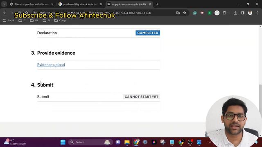Open the Snipping Tool taskbar icon

[x=163, y=142]
